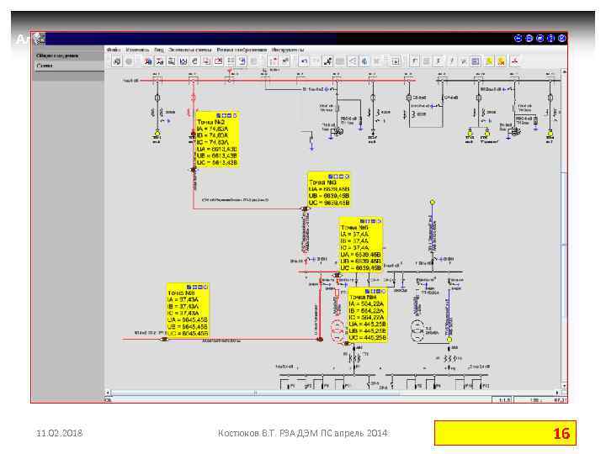Screen dimensions: 606x454
Task: Close the Точка №2 measurement popup
Action: (235, 115)
